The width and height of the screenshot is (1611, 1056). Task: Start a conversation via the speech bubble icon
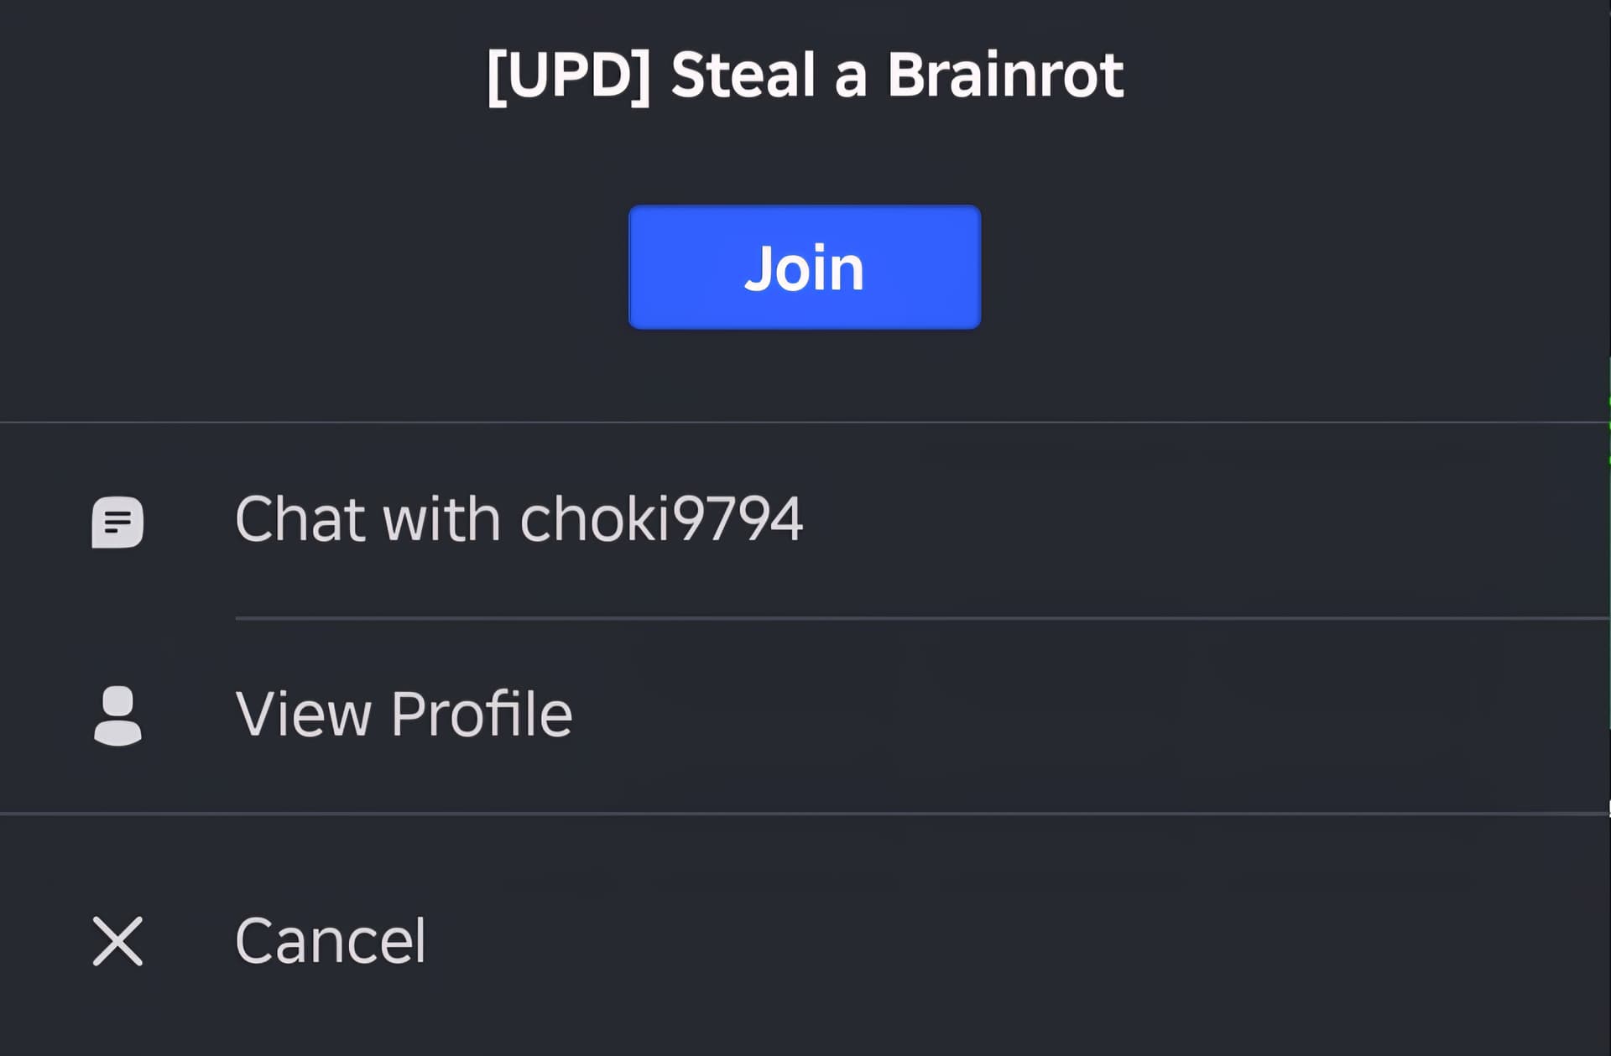tap(117, 522)
